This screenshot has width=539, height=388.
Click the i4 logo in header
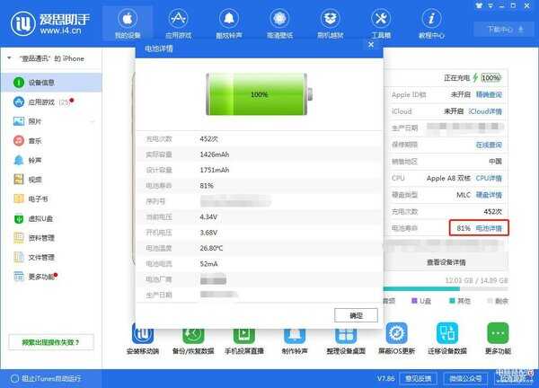pyautogui.click(x=22, y=23)
